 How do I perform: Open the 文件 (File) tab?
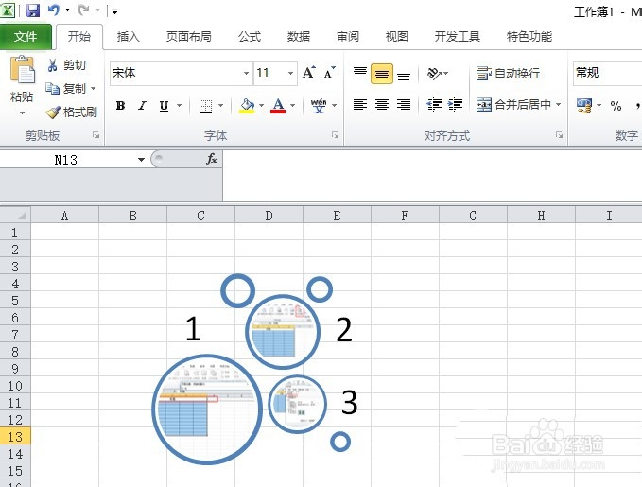coord(26,37)
